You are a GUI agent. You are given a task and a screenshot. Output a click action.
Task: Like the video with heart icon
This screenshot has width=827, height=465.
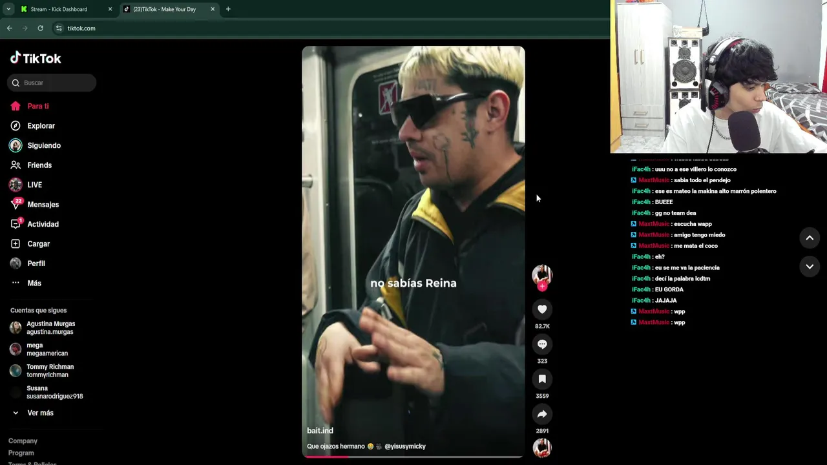tap(542, 309)
